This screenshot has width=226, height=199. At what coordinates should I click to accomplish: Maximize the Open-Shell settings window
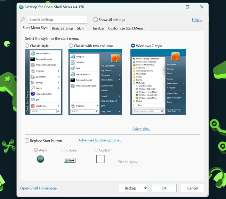[187, 7]
